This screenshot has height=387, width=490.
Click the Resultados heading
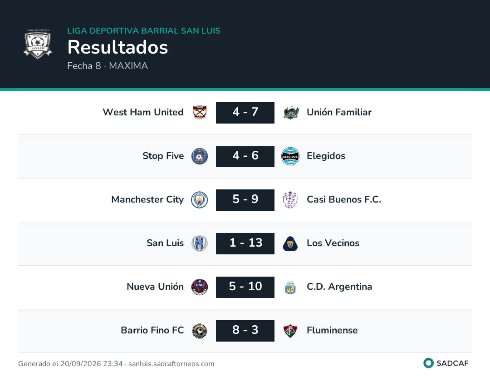[x=118, y=47]
